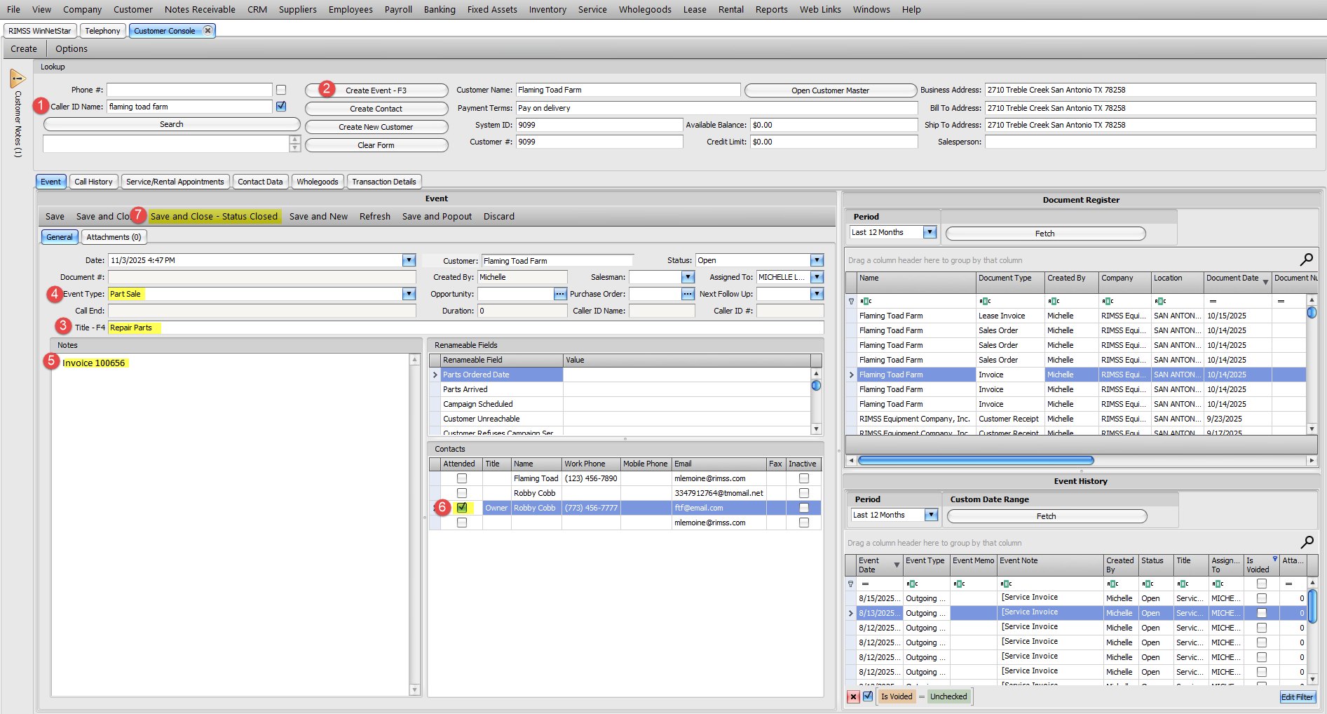Switch to the Call History tab
The height and width of the screenshot is (714, 1327).
[x=93, y=182]
